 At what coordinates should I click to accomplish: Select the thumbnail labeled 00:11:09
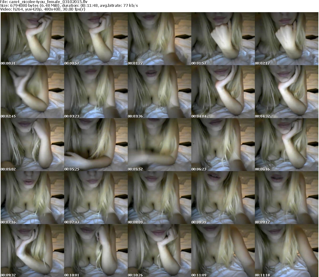(x=223, y=251)
